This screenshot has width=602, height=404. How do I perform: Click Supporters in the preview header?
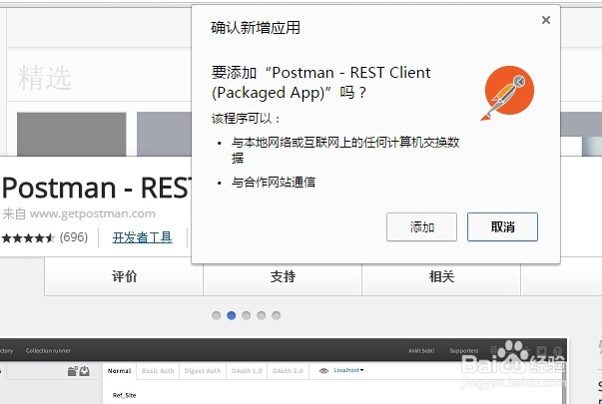(x=464, y=351)
